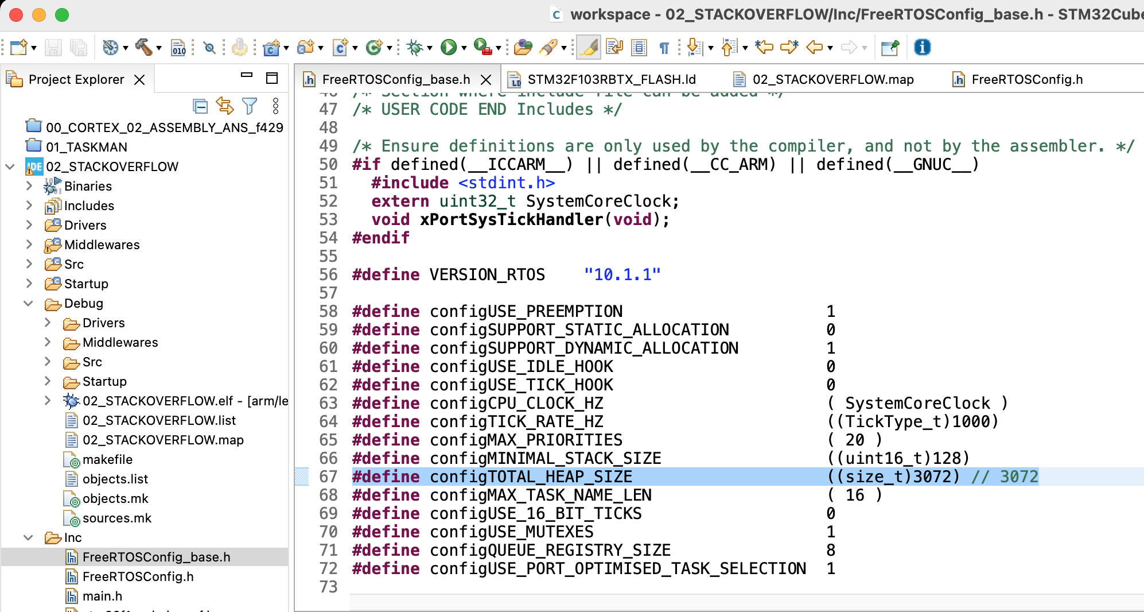The image size is (1144, 612).
Task: Open the Back history dropdown arrow
Action: [x=830, y=48]
